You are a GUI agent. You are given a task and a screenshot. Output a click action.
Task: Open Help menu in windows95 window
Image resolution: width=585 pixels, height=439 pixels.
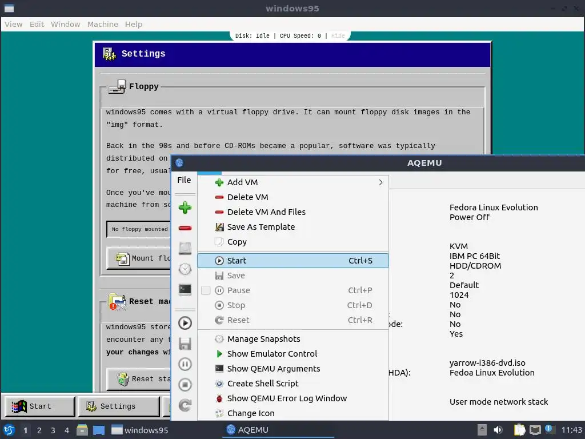(x=133, y=24)
